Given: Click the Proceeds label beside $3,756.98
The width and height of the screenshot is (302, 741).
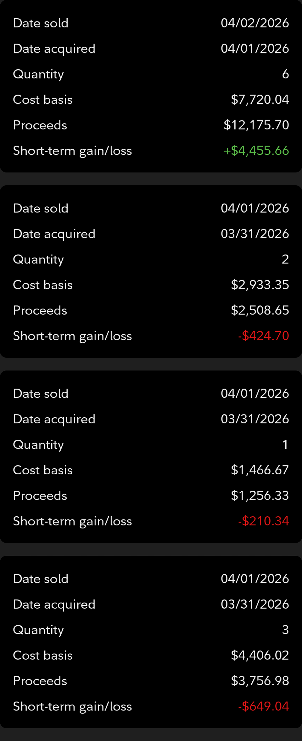Looking at the screenshot, I should point(40,681).
